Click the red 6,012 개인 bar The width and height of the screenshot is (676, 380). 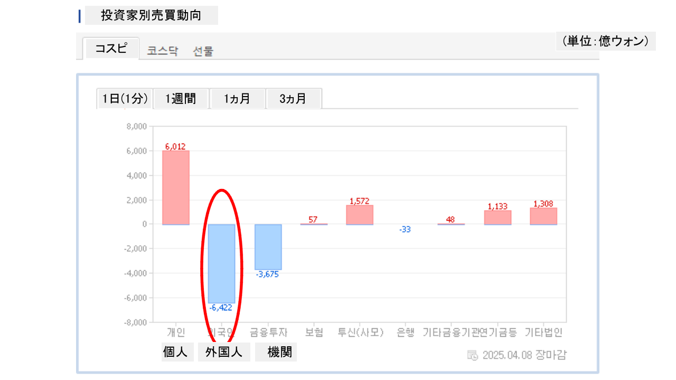click(175, 187)
